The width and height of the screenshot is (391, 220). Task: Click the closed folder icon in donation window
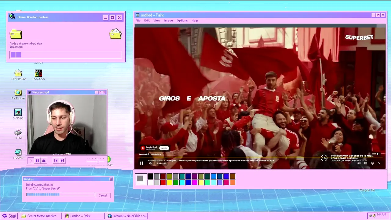coord(16,34)
